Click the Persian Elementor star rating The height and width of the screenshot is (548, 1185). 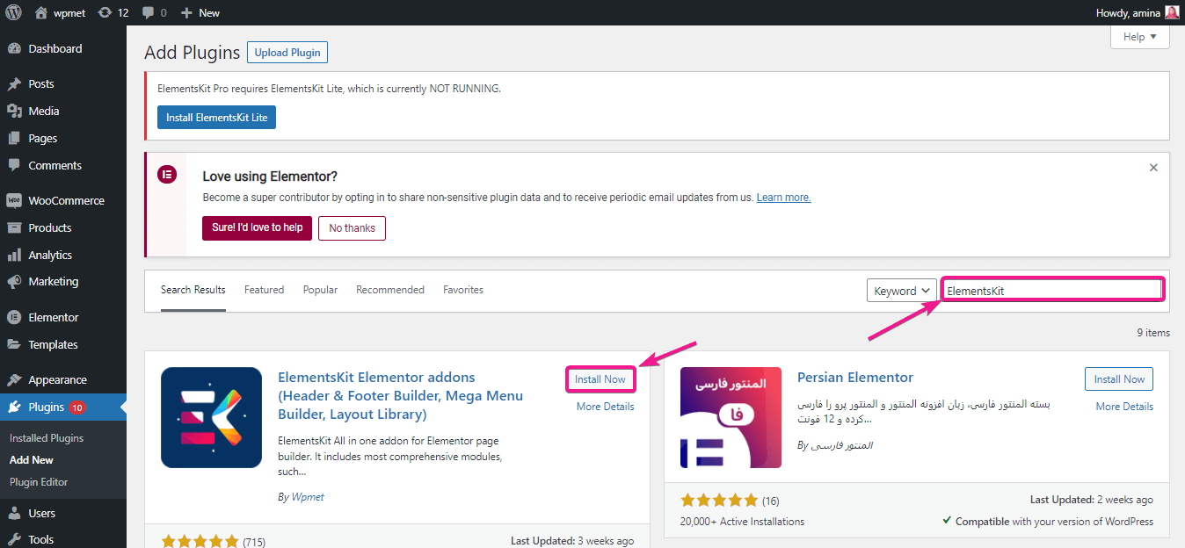point(719,500)
